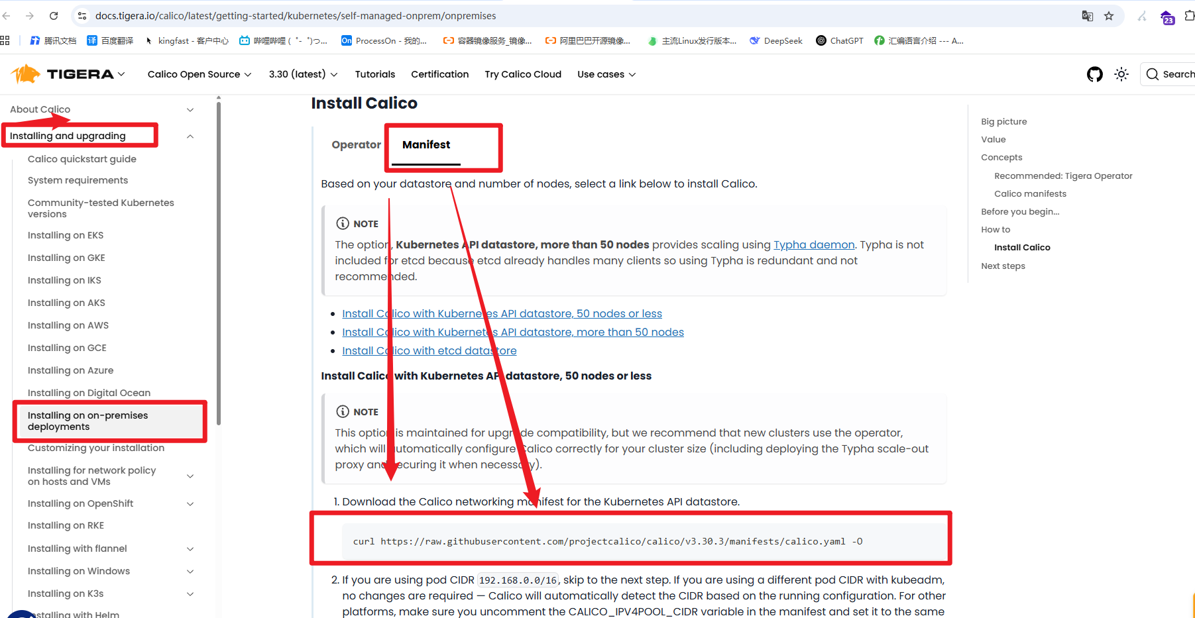Click the browser extension icon with badge 23
1195x618 pixels.
[1168, 17]
